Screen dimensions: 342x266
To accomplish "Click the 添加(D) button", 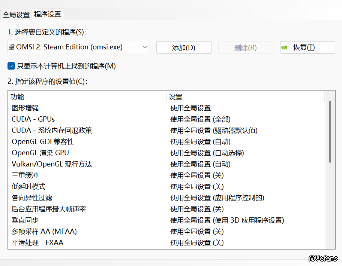I will tap(184, 48).
